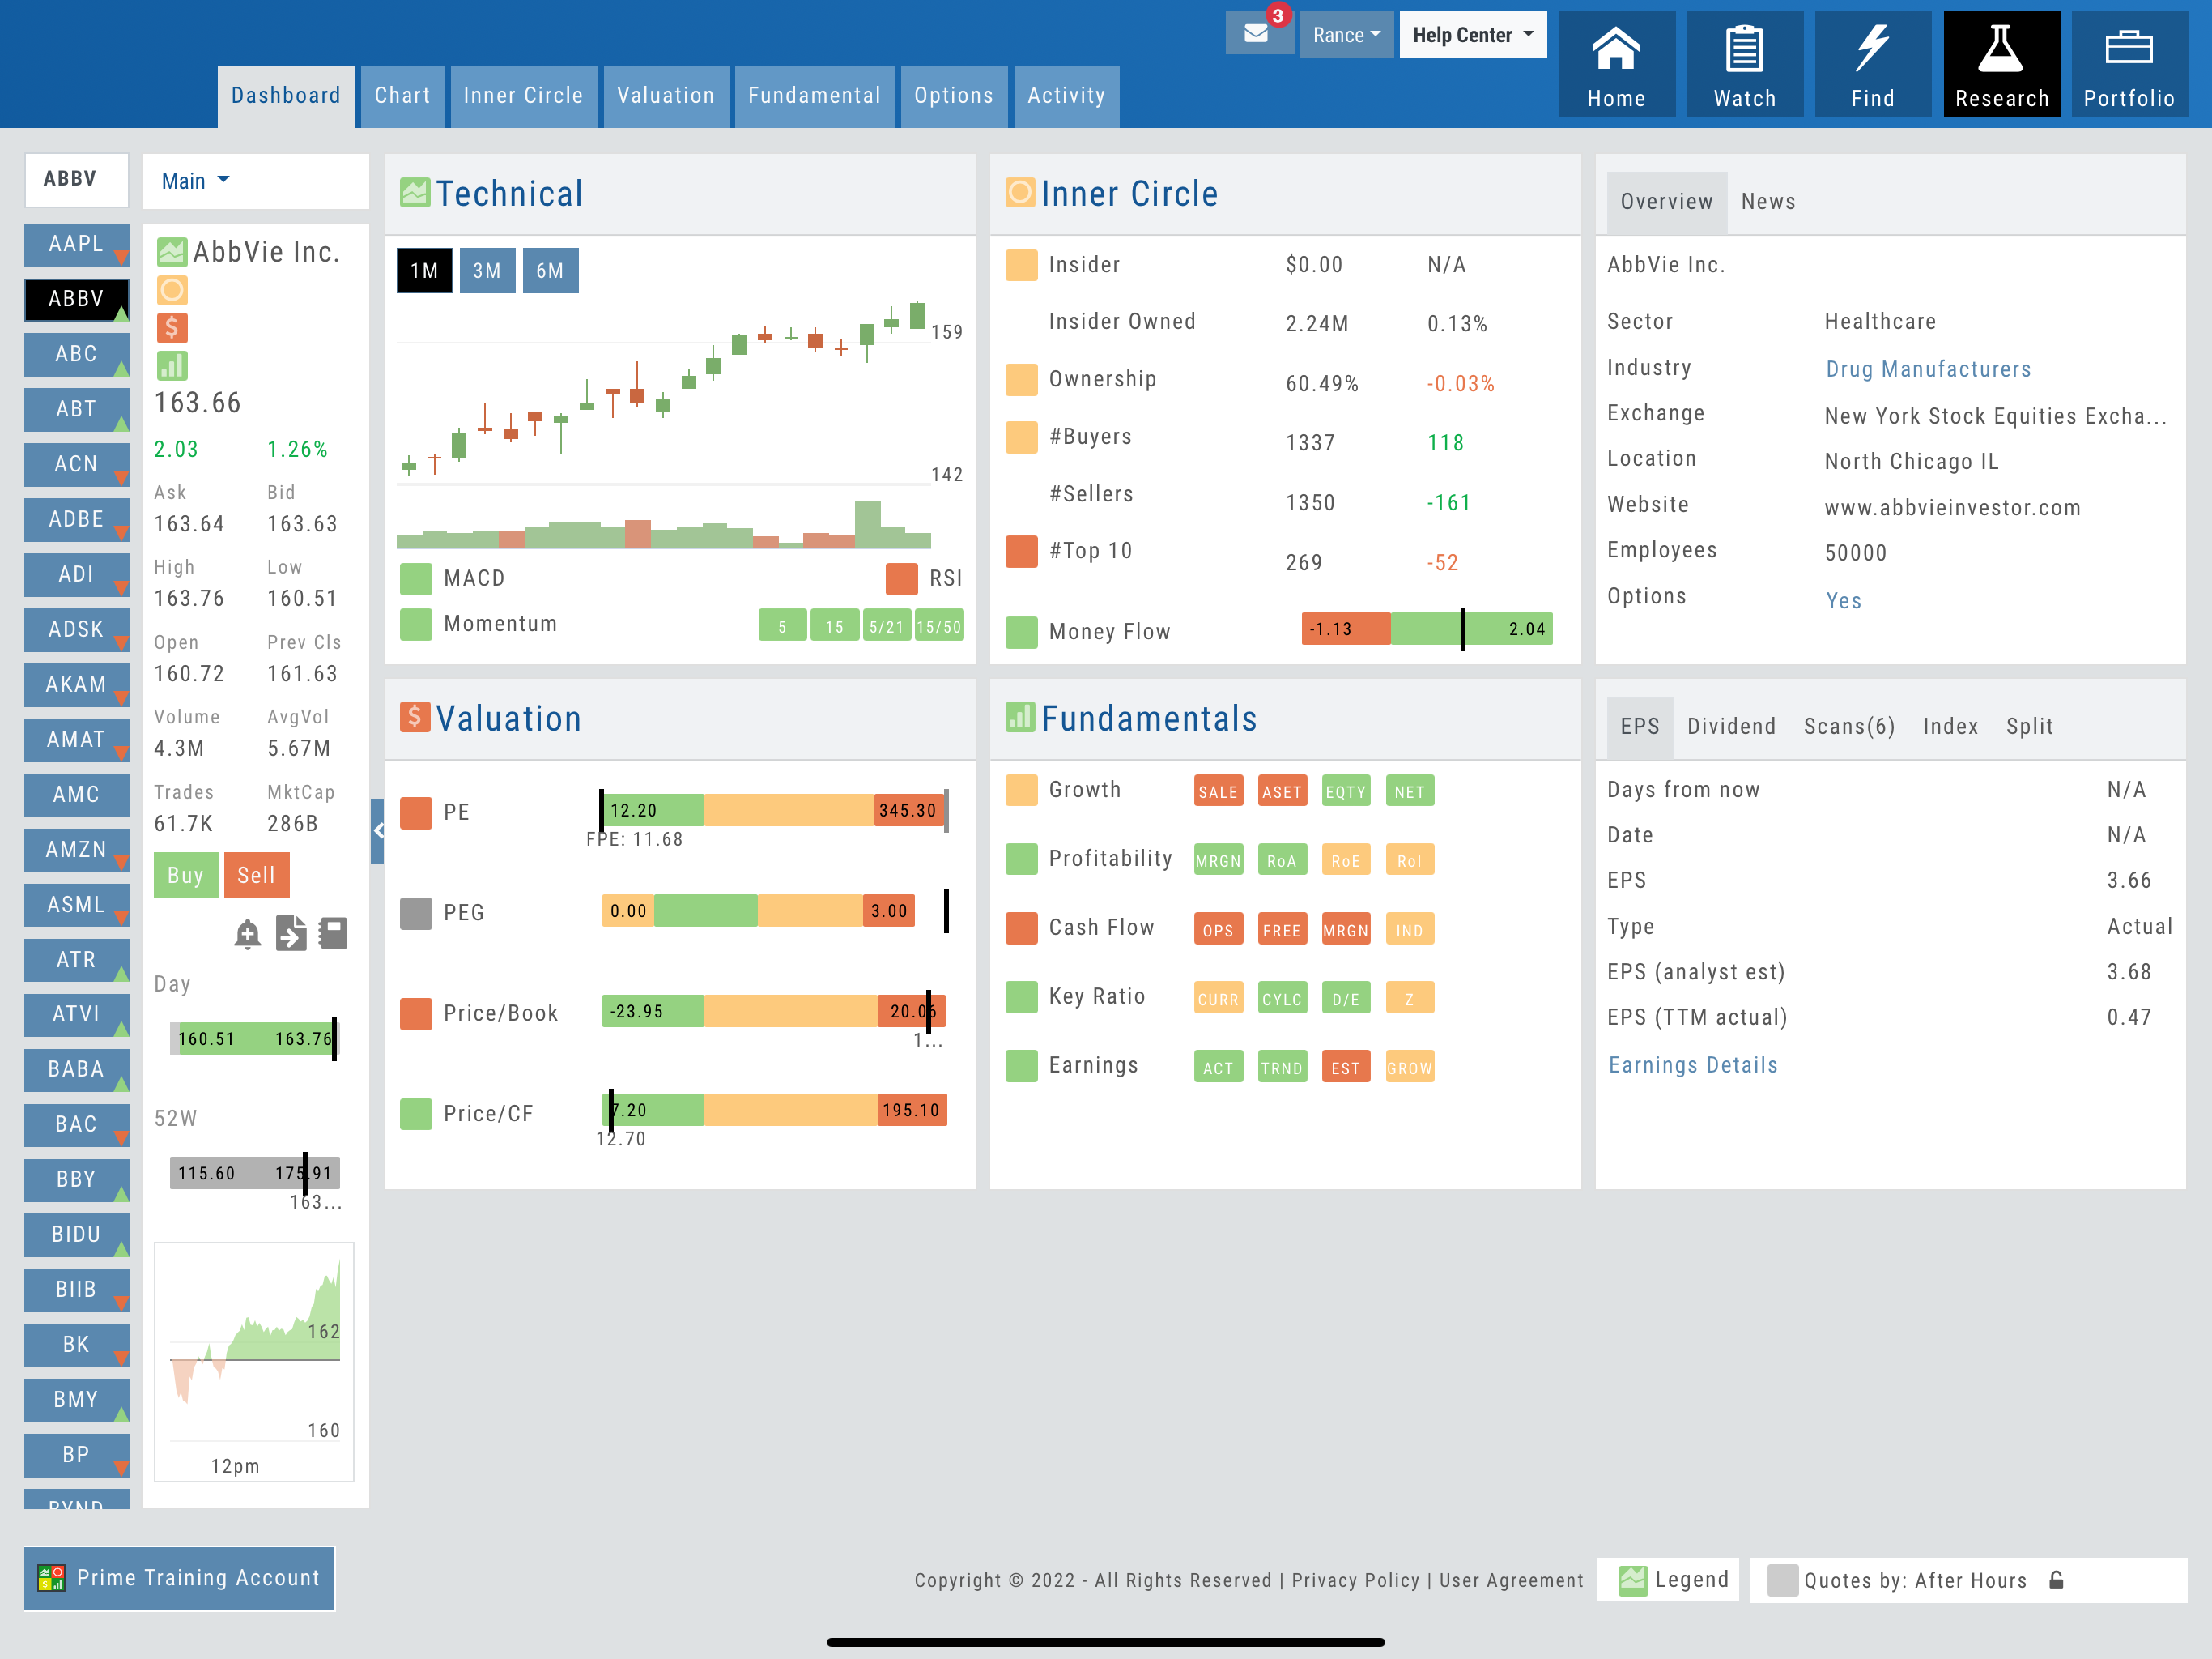Open the intraday price chart thumbnail
Viewport: 2212px width, 1659px height.
(x=254, y=1362)
